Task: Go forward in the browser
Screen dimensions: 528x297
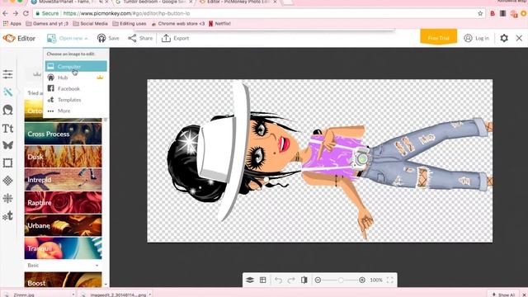Action: [x=16, y=13]
